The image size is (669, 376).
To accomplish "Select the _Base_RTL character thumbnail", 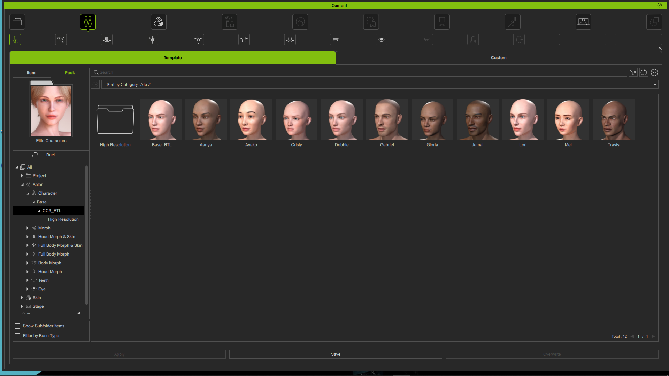I will point(161,119).
